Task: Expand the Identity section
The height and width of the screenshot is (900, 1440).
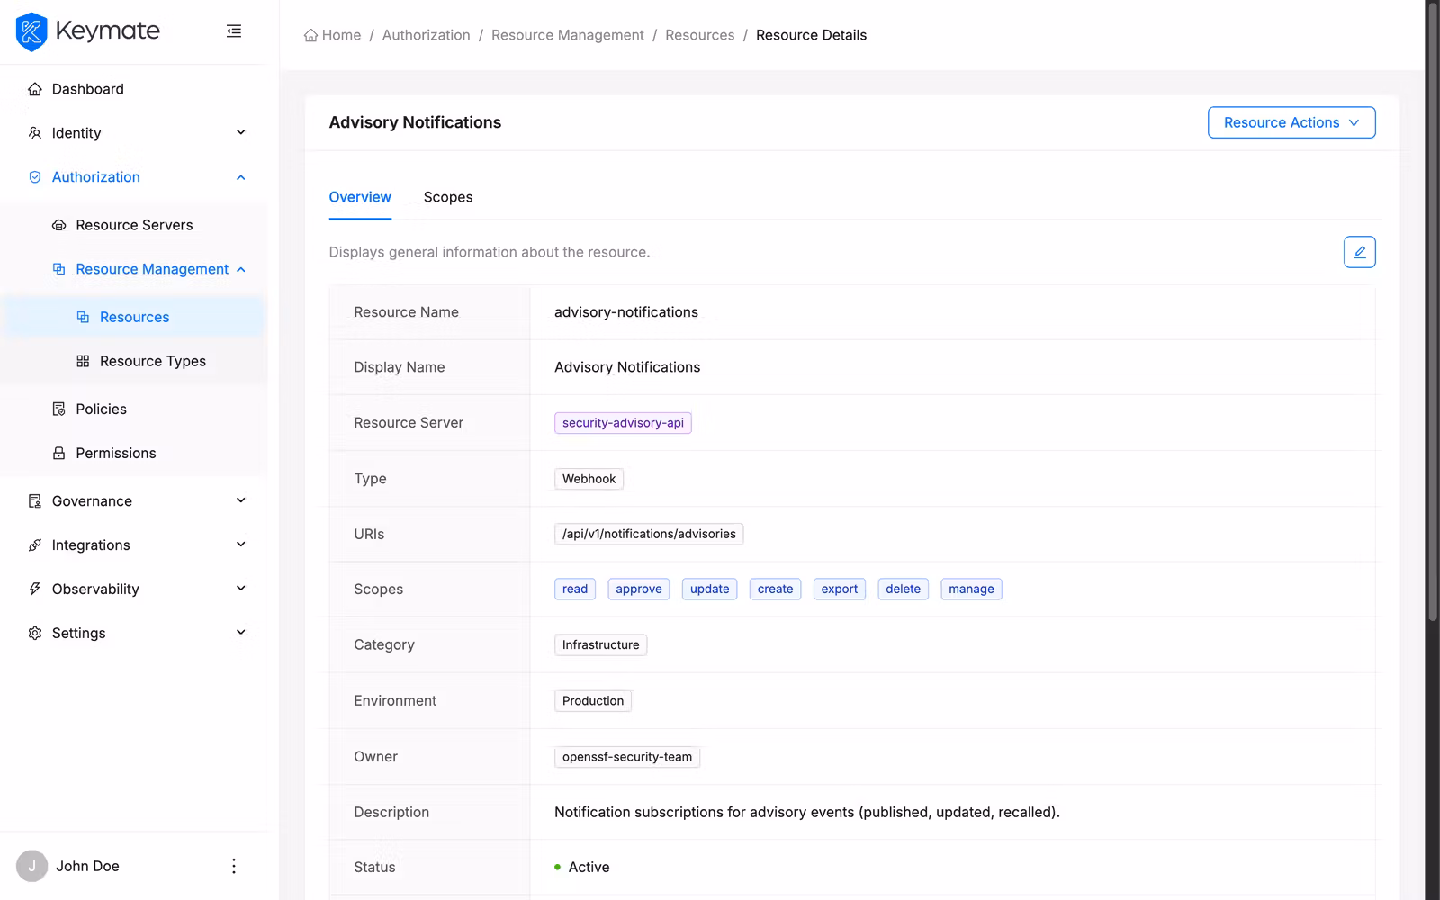Action: (240, 132)
